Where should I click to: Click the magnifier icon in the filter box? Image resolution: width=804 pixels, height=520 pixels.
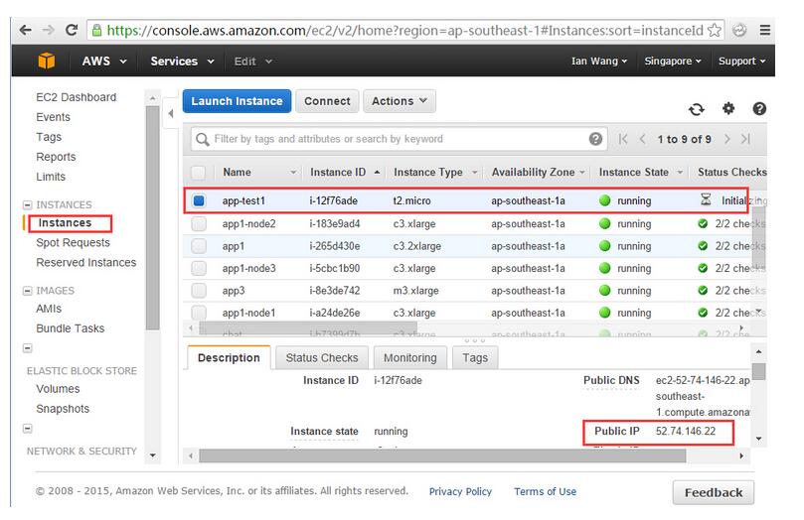[x=203, y=139]
